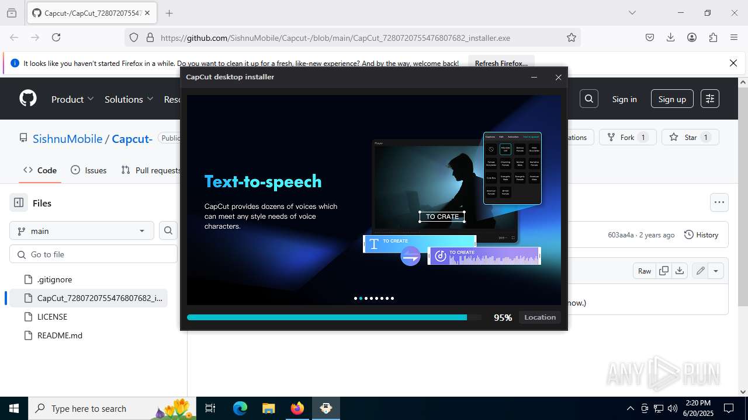Dismiss the refresh Firefox notification bar
748x420 pixels.
tap(733, 63)
